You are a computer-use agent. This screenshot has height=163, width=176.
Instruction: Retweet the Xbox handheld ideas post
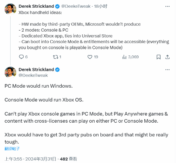(x=55, y=57)
